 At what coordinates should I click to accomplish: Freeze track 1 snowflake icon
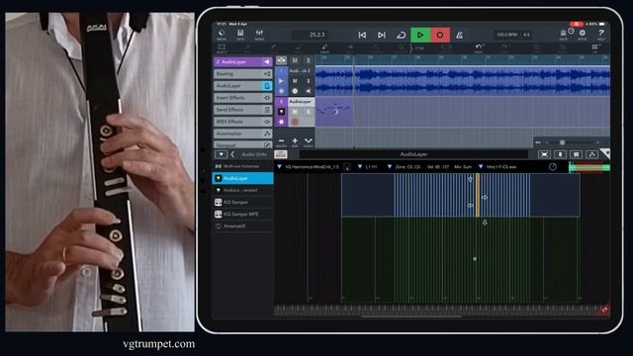[x=281, y=91]
